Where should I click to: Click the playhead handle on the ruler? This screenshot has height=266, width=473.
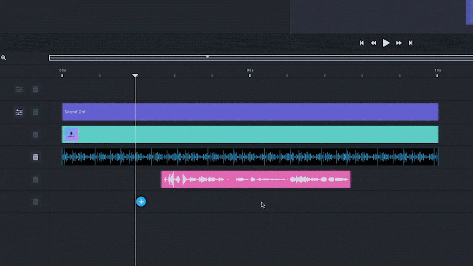tap(135, 76)
